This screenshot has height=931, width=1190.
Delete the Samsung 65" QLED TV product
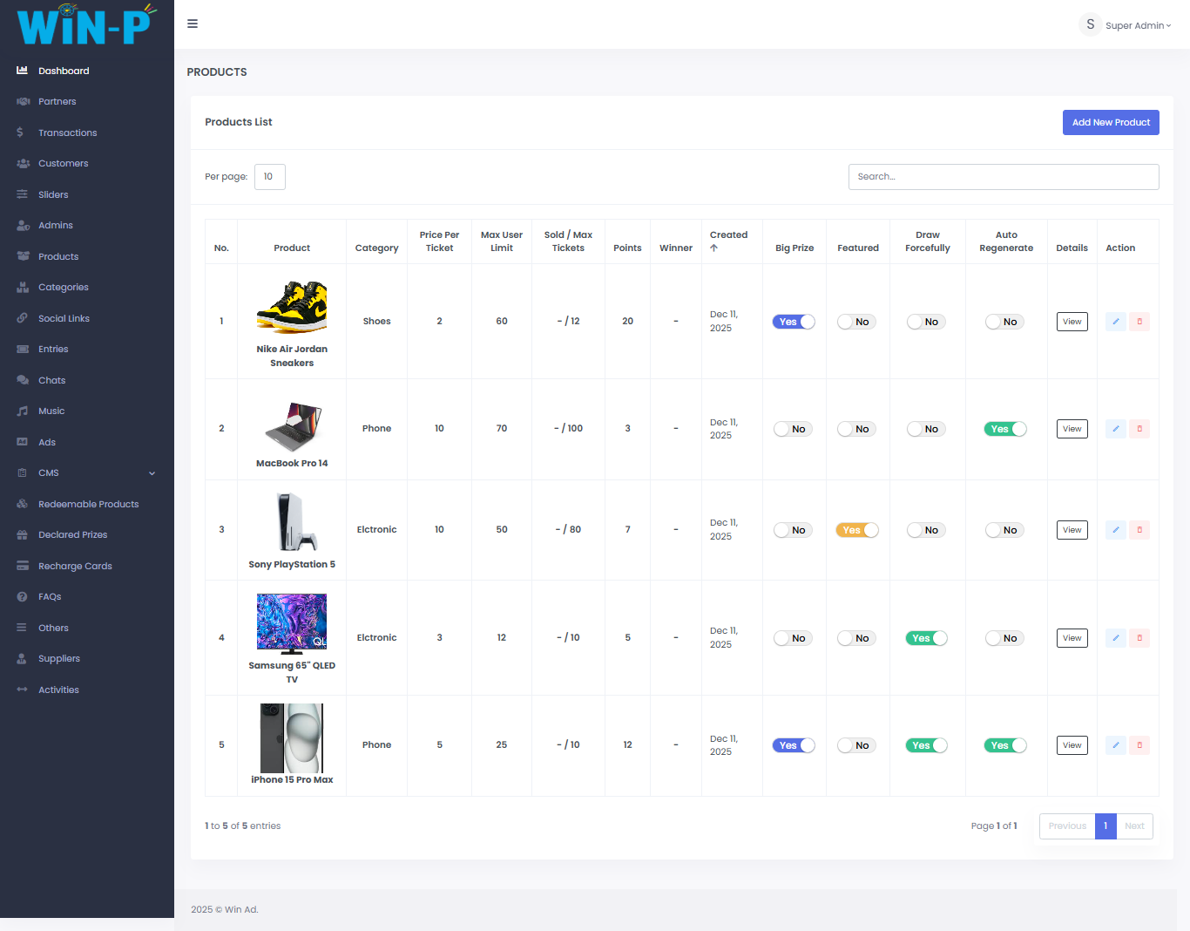pyautogui.click(x=1139, y=638)
